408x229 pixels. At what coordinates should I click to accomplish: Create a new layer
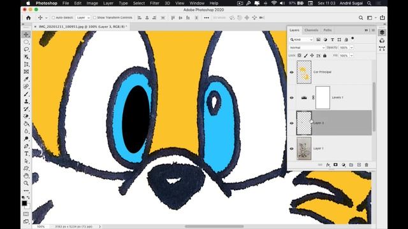359,165
